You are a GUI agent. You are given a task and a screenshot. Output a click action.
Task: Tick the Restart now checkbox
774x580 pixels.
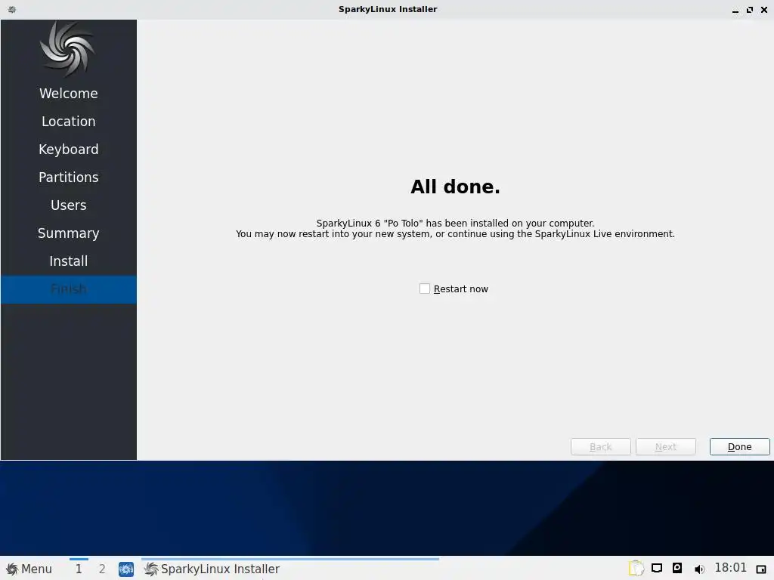tap(425, 288)
